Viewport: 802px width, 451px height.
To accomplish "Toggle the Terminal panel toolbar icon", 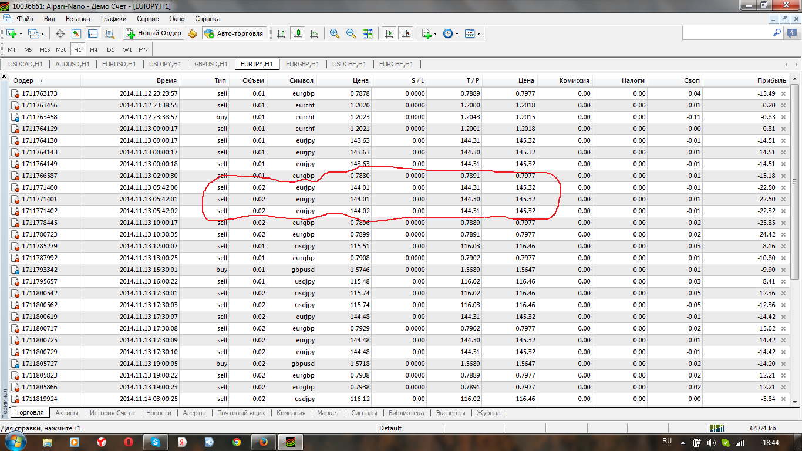I will click(x=93, y=33).
